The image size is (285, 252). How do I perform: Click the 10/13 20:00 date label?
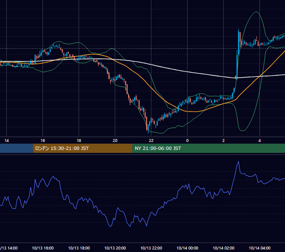click(x=115, y=248)
